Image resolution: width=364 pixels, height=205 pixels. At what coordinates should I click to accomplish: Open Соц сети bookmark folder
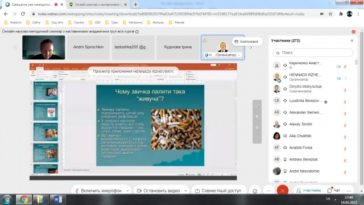(55, 23)
